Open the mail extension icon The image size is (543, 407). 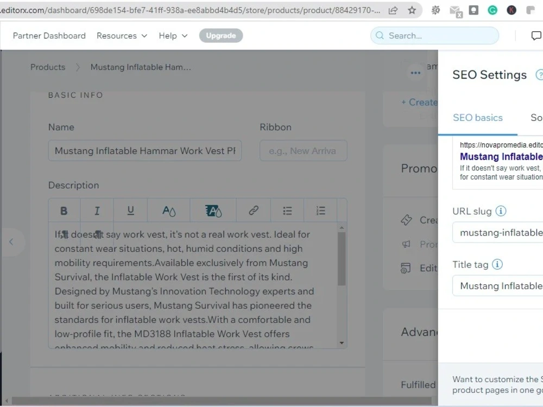pyautogui.click(x=456, y=11)
